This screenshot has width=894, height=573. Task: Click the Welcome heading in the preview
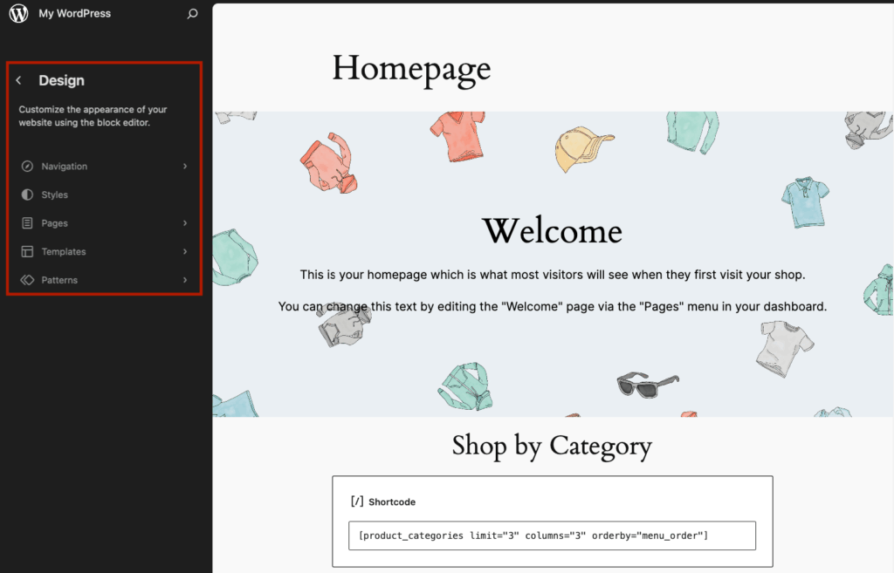[552, 231]
